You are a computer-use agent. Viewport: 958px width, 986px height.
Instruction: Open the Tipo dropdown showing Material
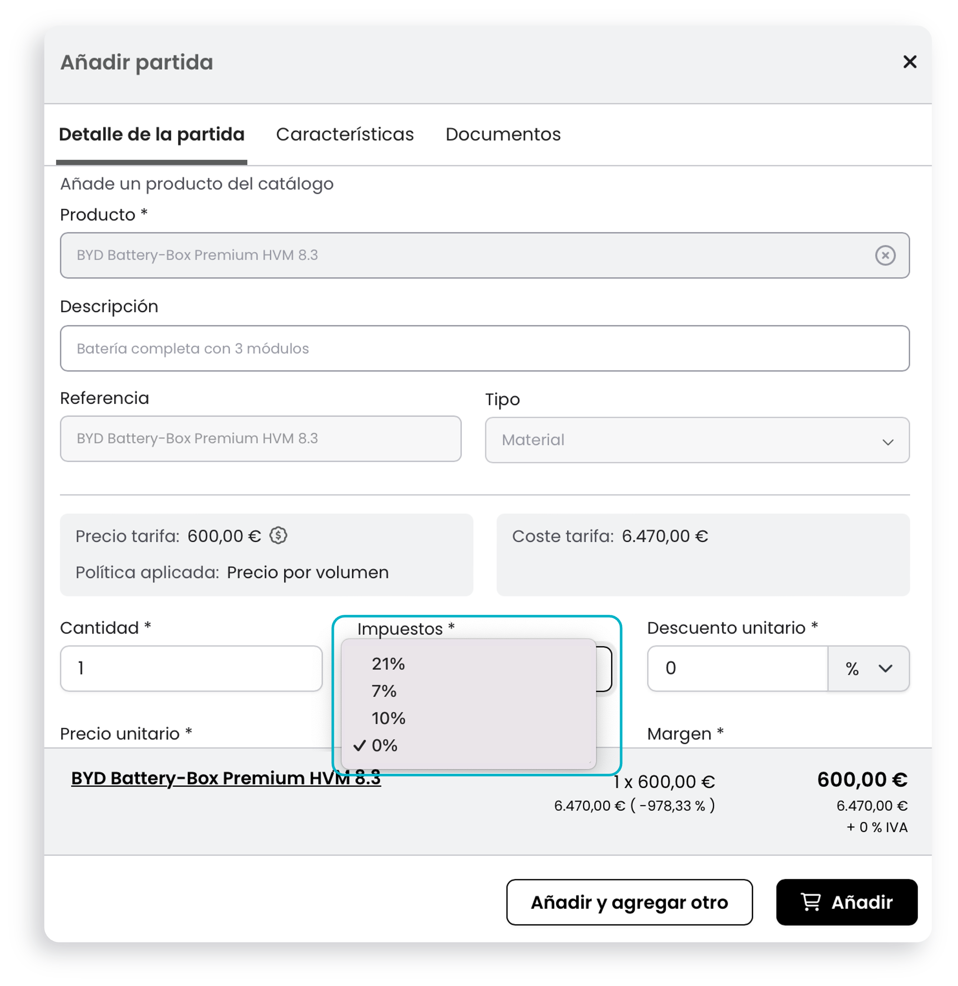tap(697, 440)
